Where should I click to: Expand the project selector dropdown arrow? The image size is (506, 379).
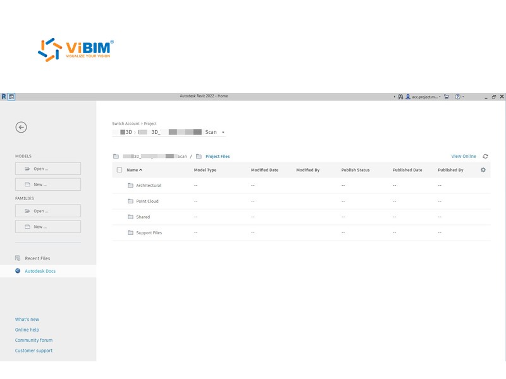[223, 132]
